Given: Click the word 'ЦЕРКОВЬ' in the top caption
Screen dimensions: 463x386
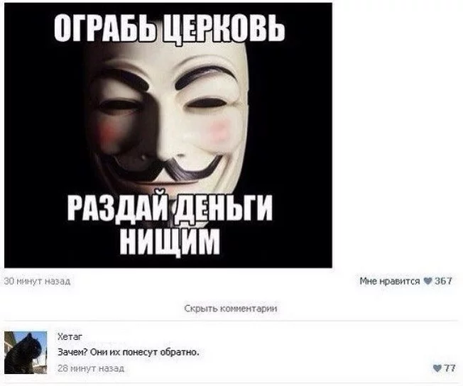Looking at the screenshot, I should 224,28.
